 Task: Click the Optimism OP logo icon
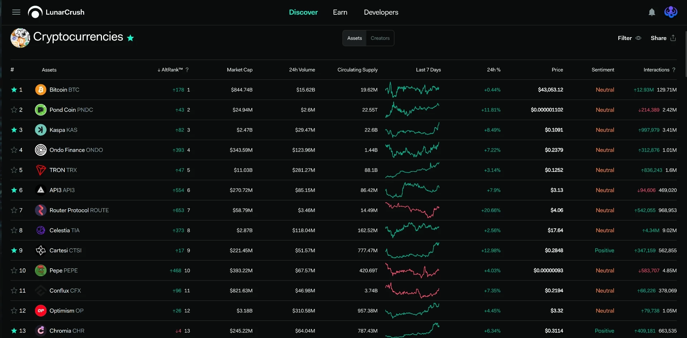pyautogui.click(x=41, y=311)
